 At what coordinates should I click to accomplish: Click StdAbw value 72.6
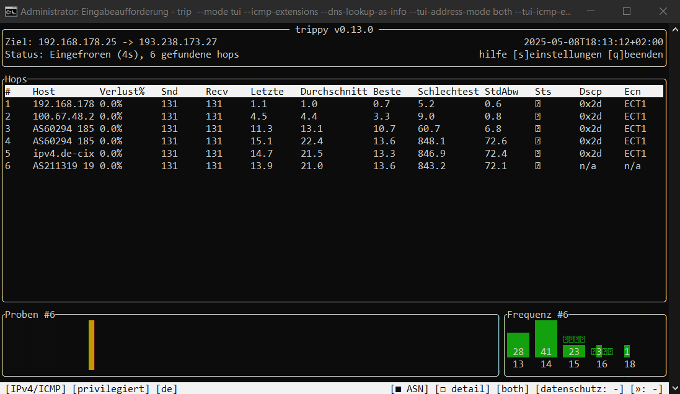(496, 141)
